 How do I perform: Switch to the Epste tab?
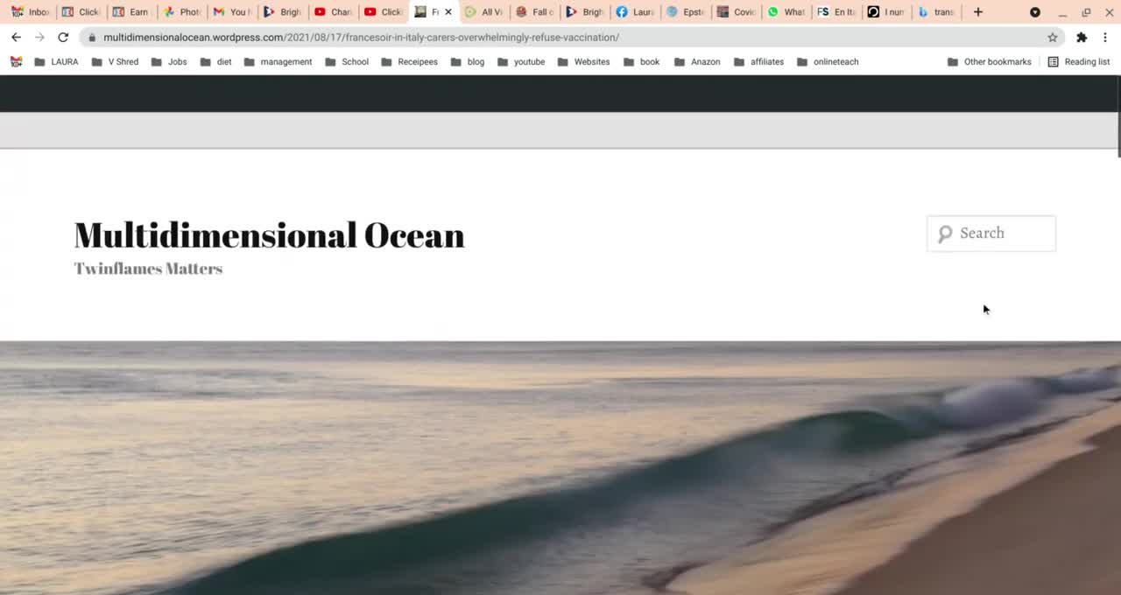685,12
